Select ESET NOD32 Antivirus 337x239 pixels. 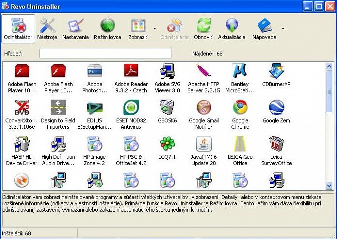(x=131, y=115)
